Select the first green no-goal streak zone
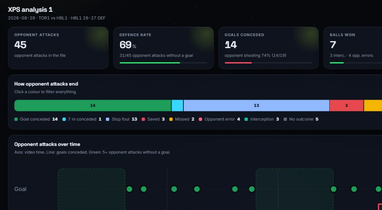The width and height of the screenshot is (382, 210). [92, 189]
